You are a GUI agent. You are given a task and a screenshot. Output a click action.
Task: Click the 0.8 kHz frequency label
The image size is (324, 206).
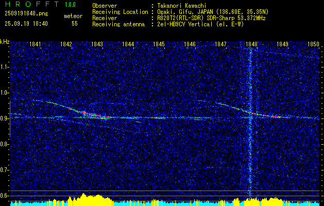pos(4,144)
